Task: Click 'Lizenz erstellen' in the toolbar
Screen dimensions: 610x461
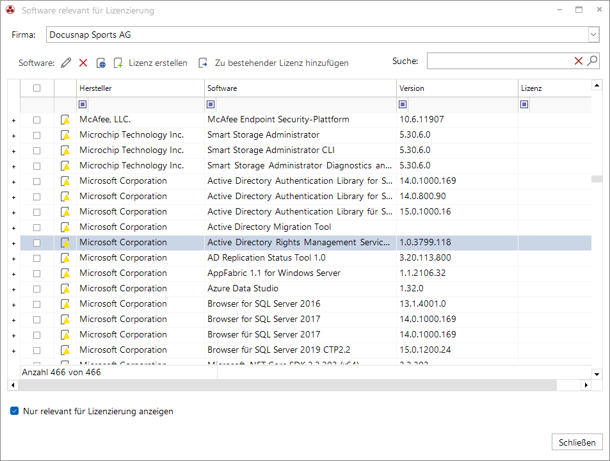Action: 151,63
